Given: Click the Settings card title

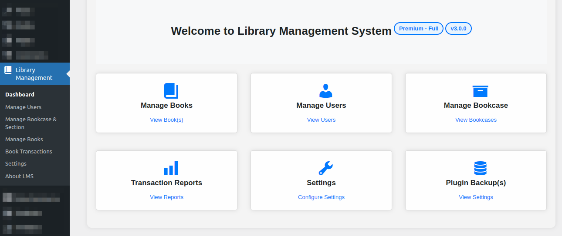Looking at the screenshot, I should point(321,183).
